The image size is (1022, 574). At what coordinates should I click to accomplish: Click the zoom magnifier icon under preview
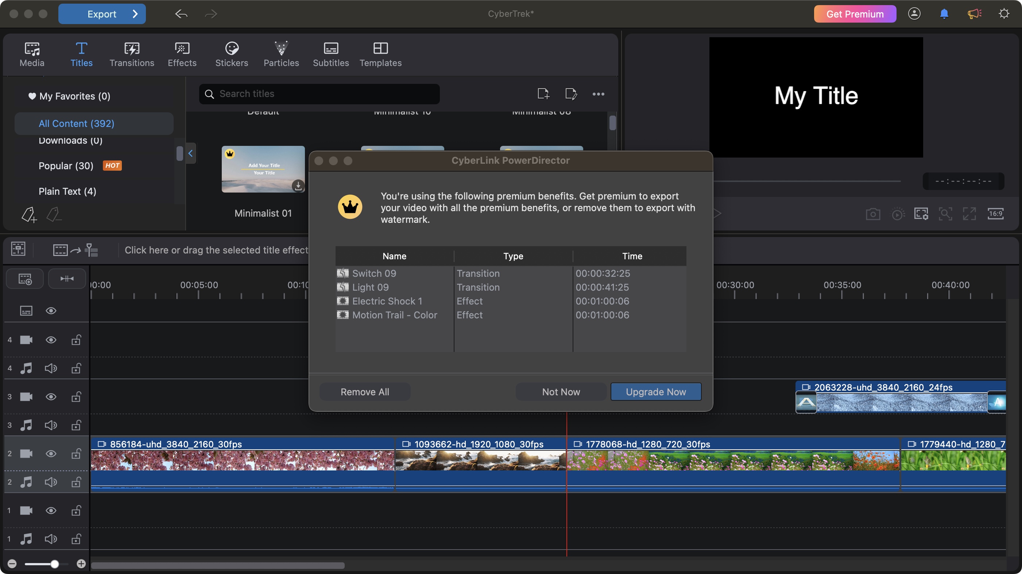click(x=946, y=214)
